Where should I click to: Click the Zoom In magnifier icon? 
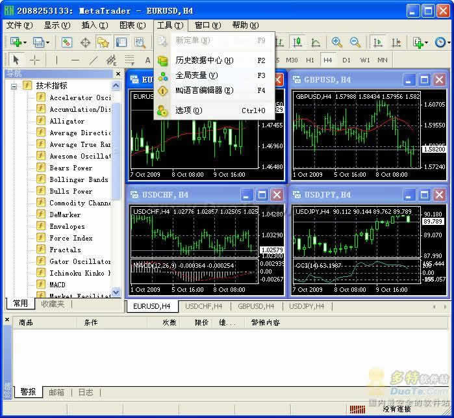coord(336,42)
